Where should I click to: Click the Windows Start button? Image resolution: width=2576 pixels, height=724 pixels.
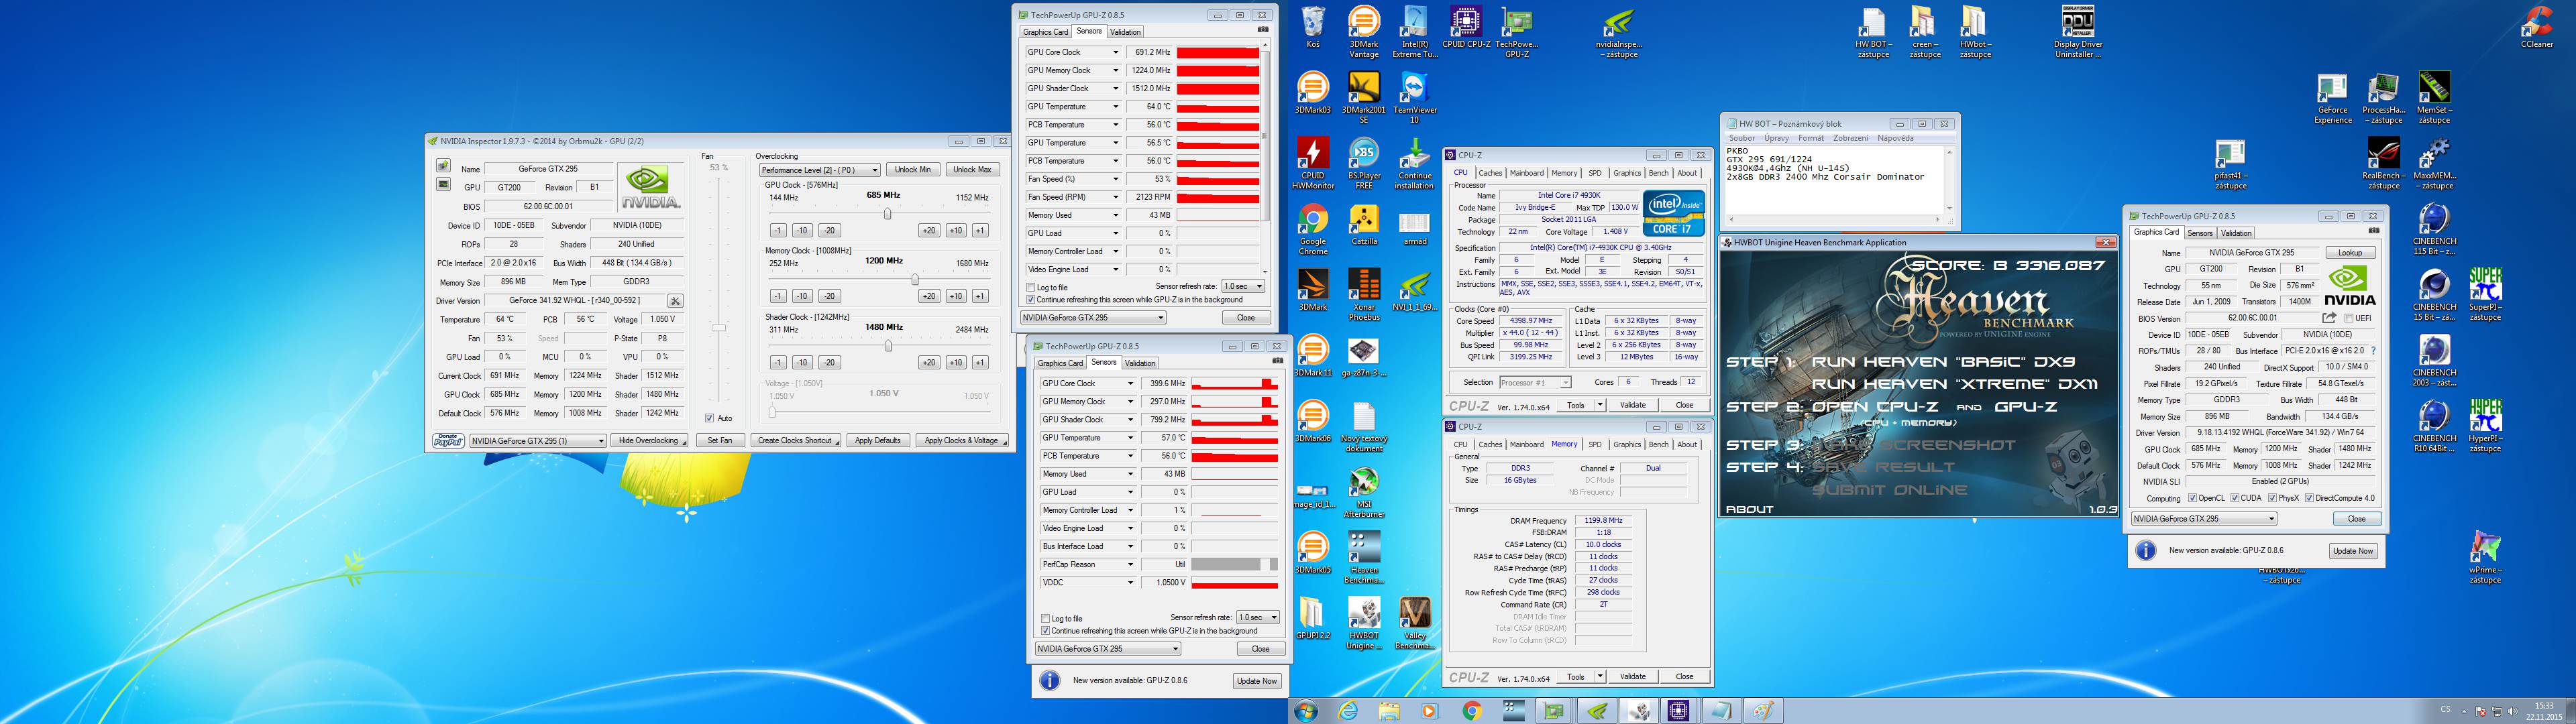tap(1305, 711)
